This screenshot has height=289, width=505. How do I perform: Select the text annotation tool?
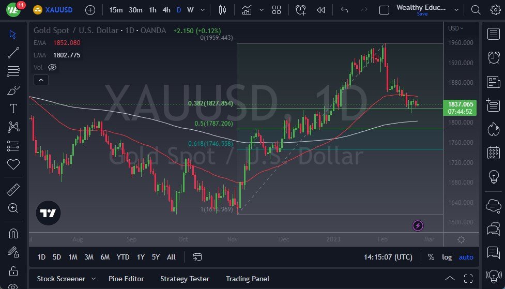(13, 109)
